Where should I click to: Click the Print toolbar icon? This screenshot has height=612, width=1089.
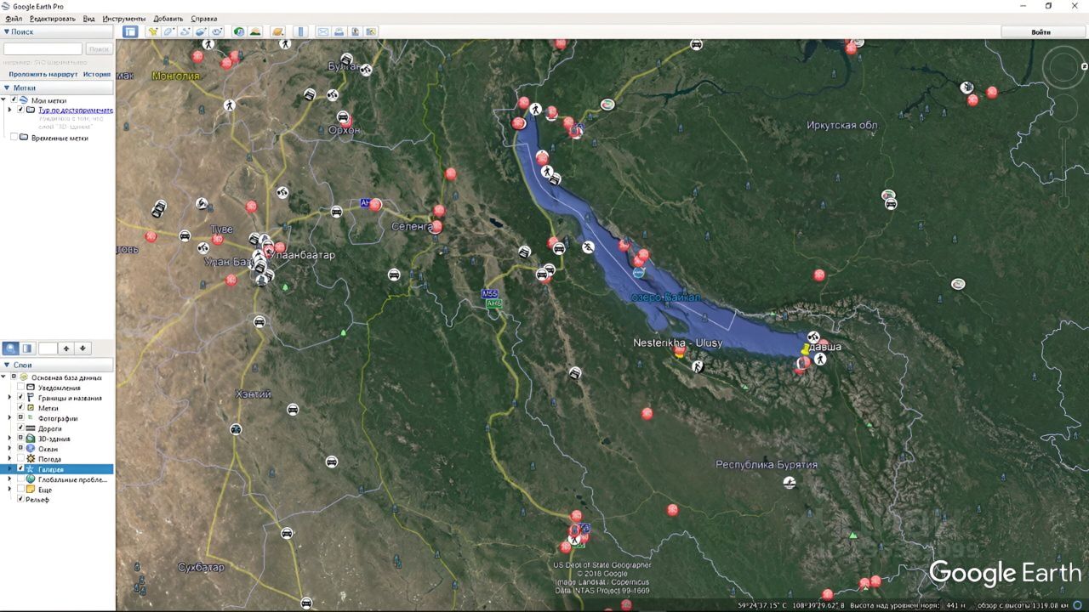point(339,31)
